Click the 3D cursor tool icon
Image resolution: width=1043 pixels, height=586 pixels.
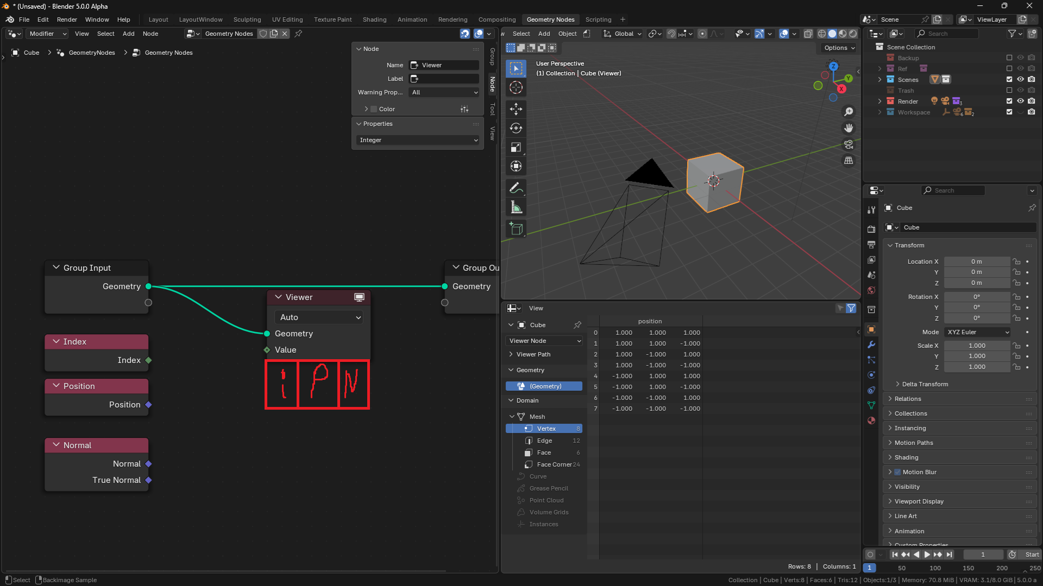click(x=516, y=87)
